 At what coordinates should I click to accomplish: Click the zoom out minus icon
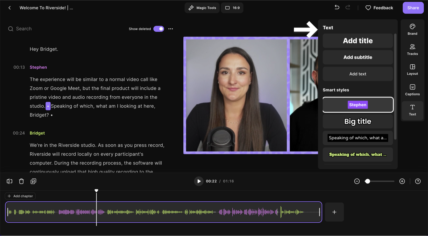pos(357,181)
